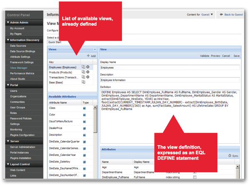The image size is (249, 185).
Task: Click the type icon for DimDate_CalendarYear
Action: point(85,155)
